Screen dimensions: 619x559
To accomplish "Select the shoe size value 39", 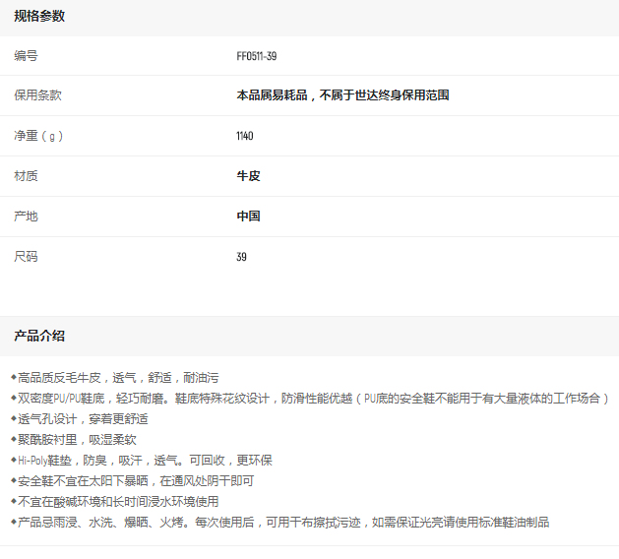I will point(242,257).
